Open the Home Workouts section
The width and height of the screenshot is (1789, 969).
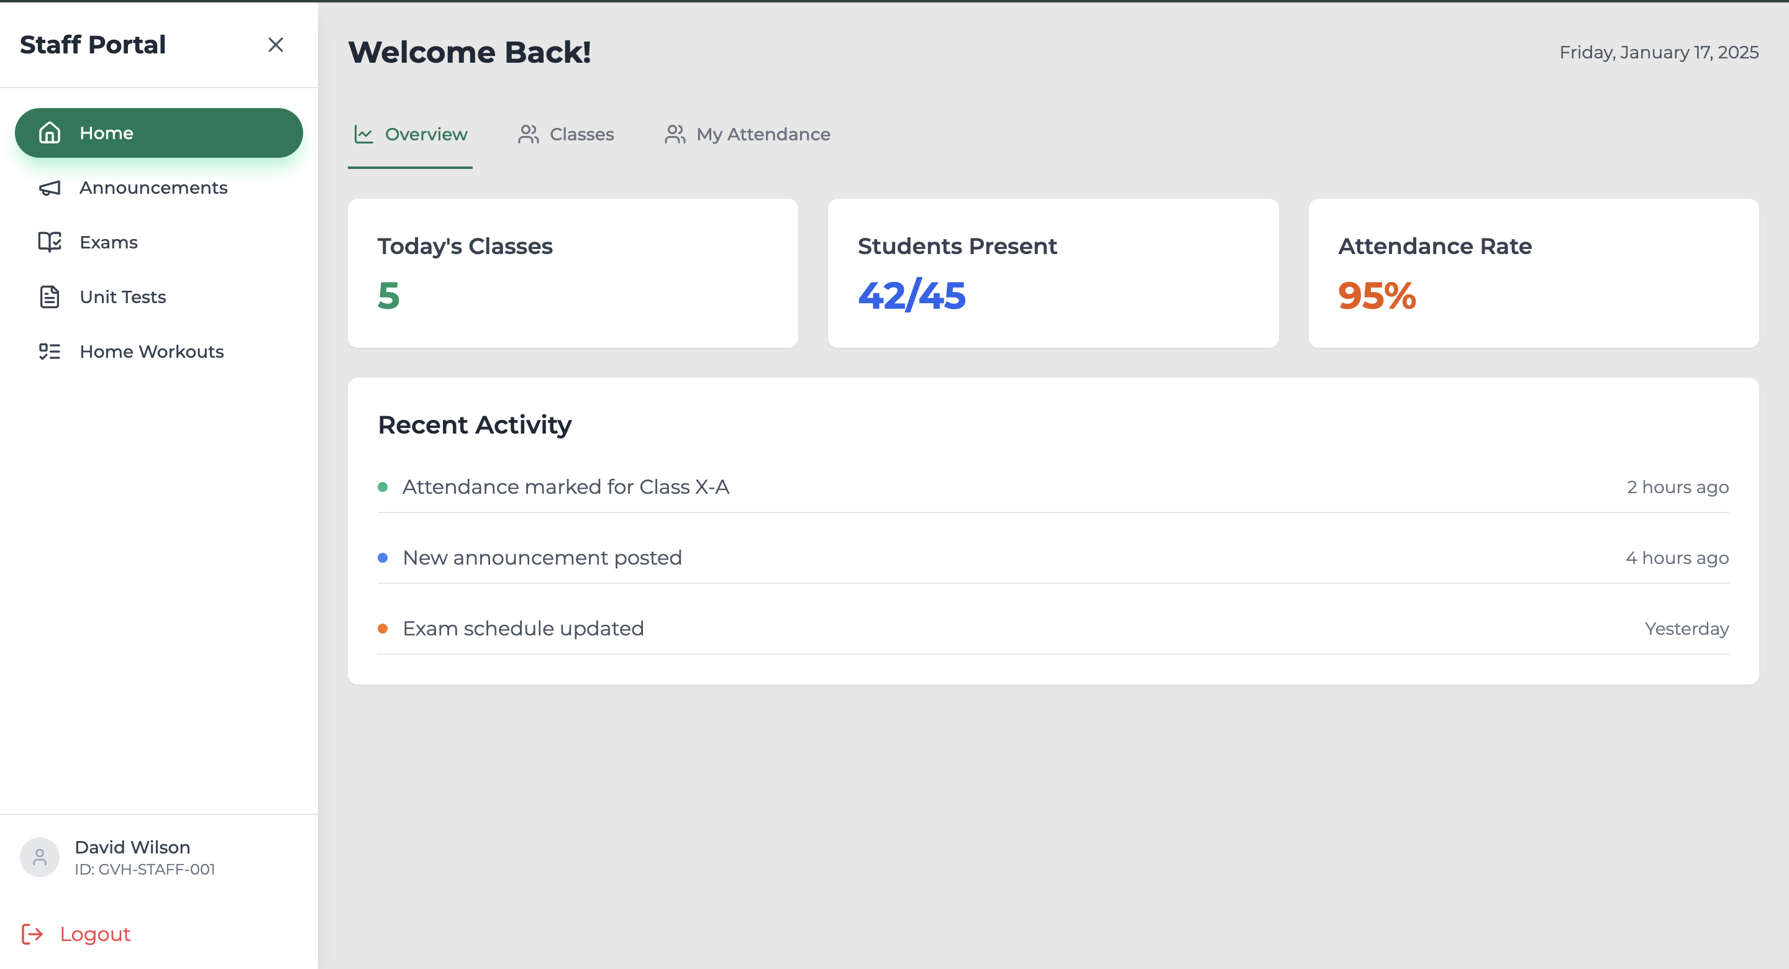coord(152,352)
